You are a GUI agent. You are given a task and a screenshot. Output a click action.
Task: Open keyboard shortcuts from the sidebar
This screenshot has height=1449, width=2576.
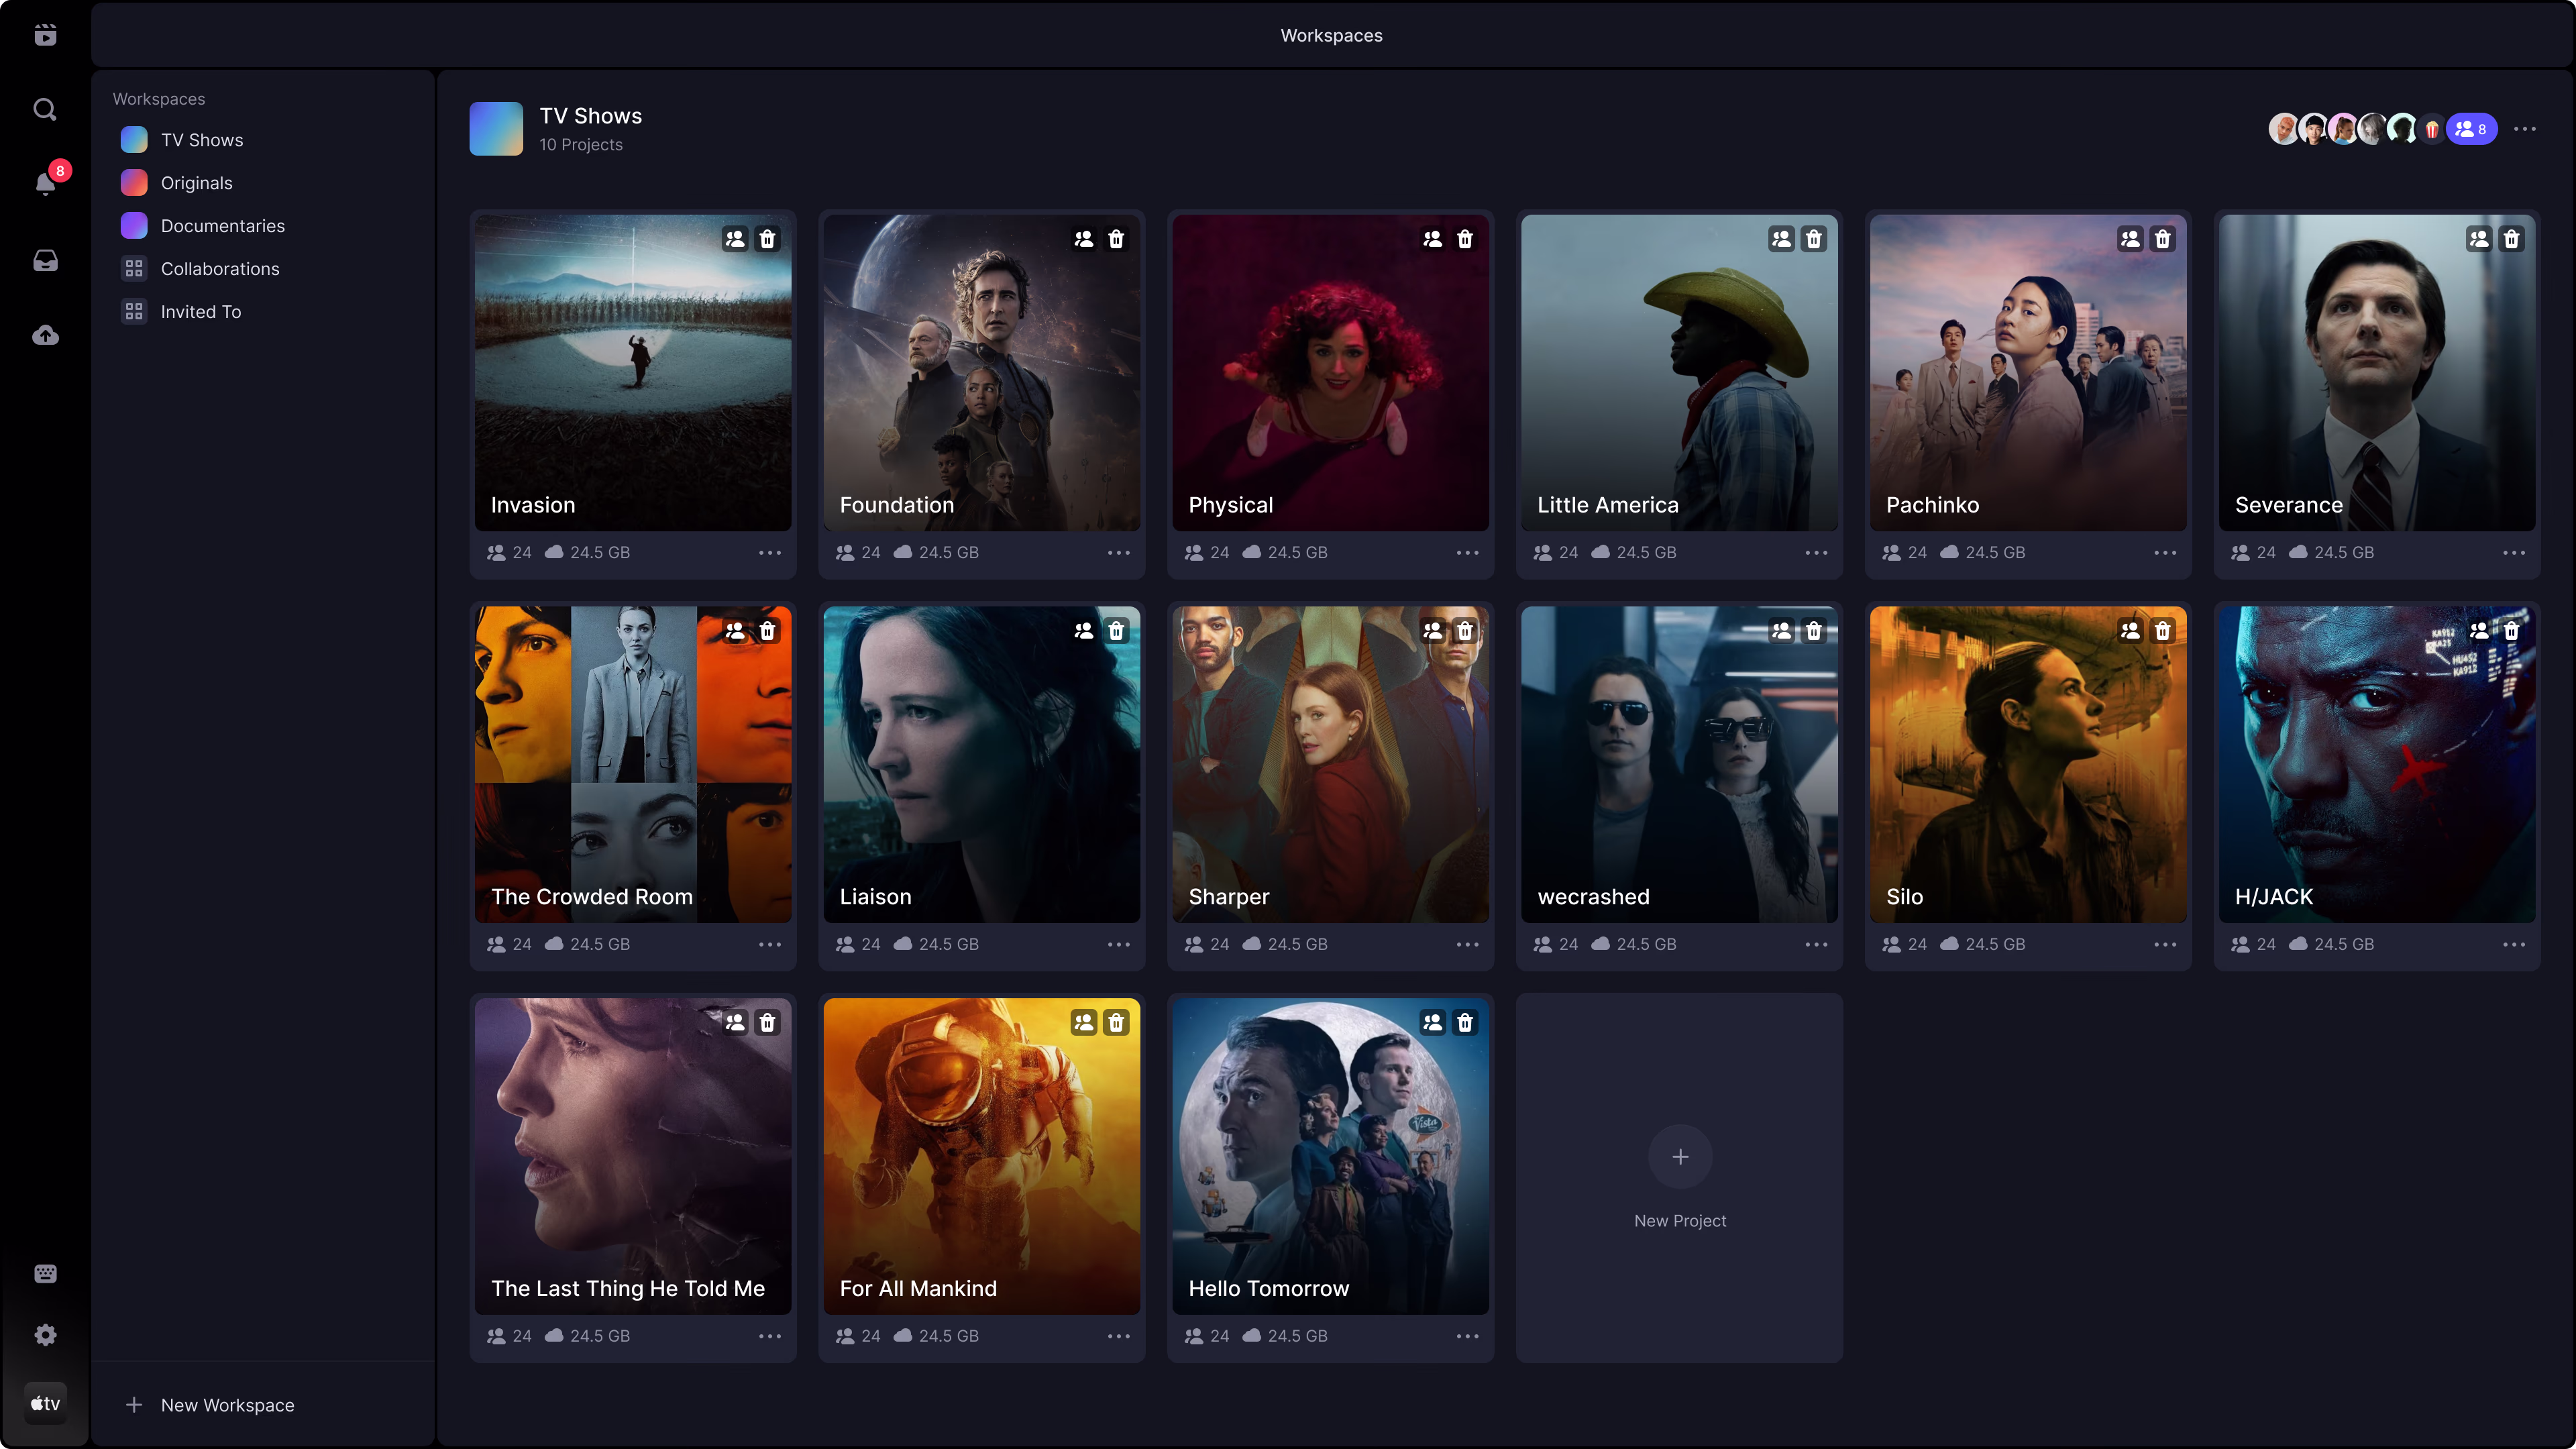pyautogui.click(x=45, y=1272)
